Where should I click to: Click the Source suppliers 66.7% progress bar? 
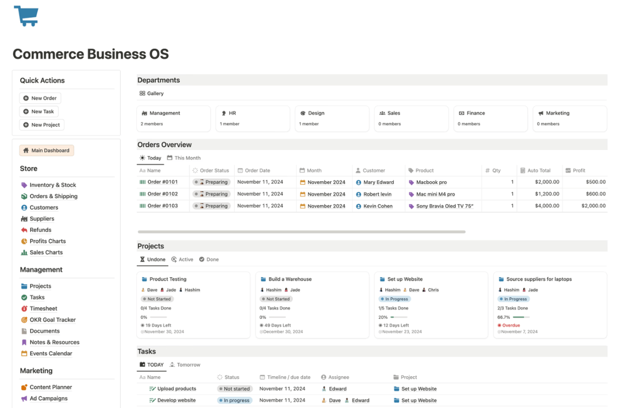pyautogui.click(x=521, y=317)
